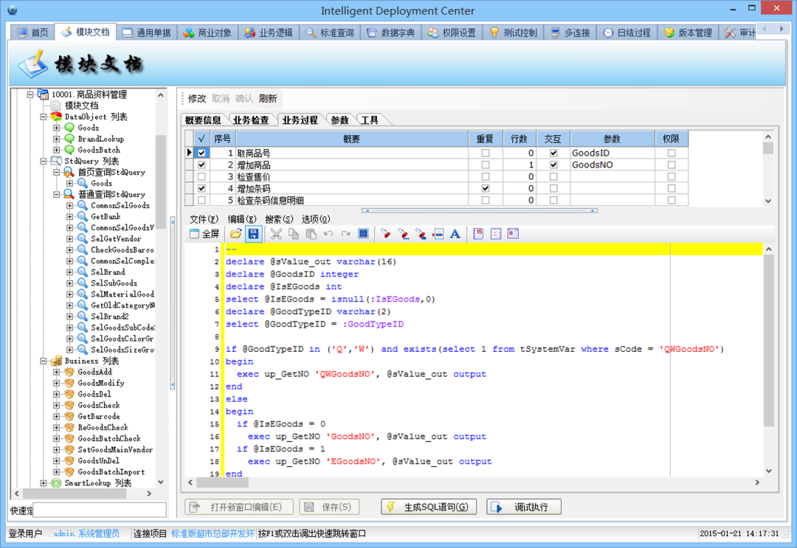Enable the 权限 checkbox for 取商品号
Image resolution: width=797 pixels, height=548 pixels.
click(x=672, y=153)
